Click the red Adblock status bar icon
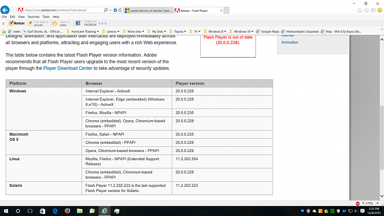This screenshot has width=384, height=216. pyautogui.click(x=357, y=203)
